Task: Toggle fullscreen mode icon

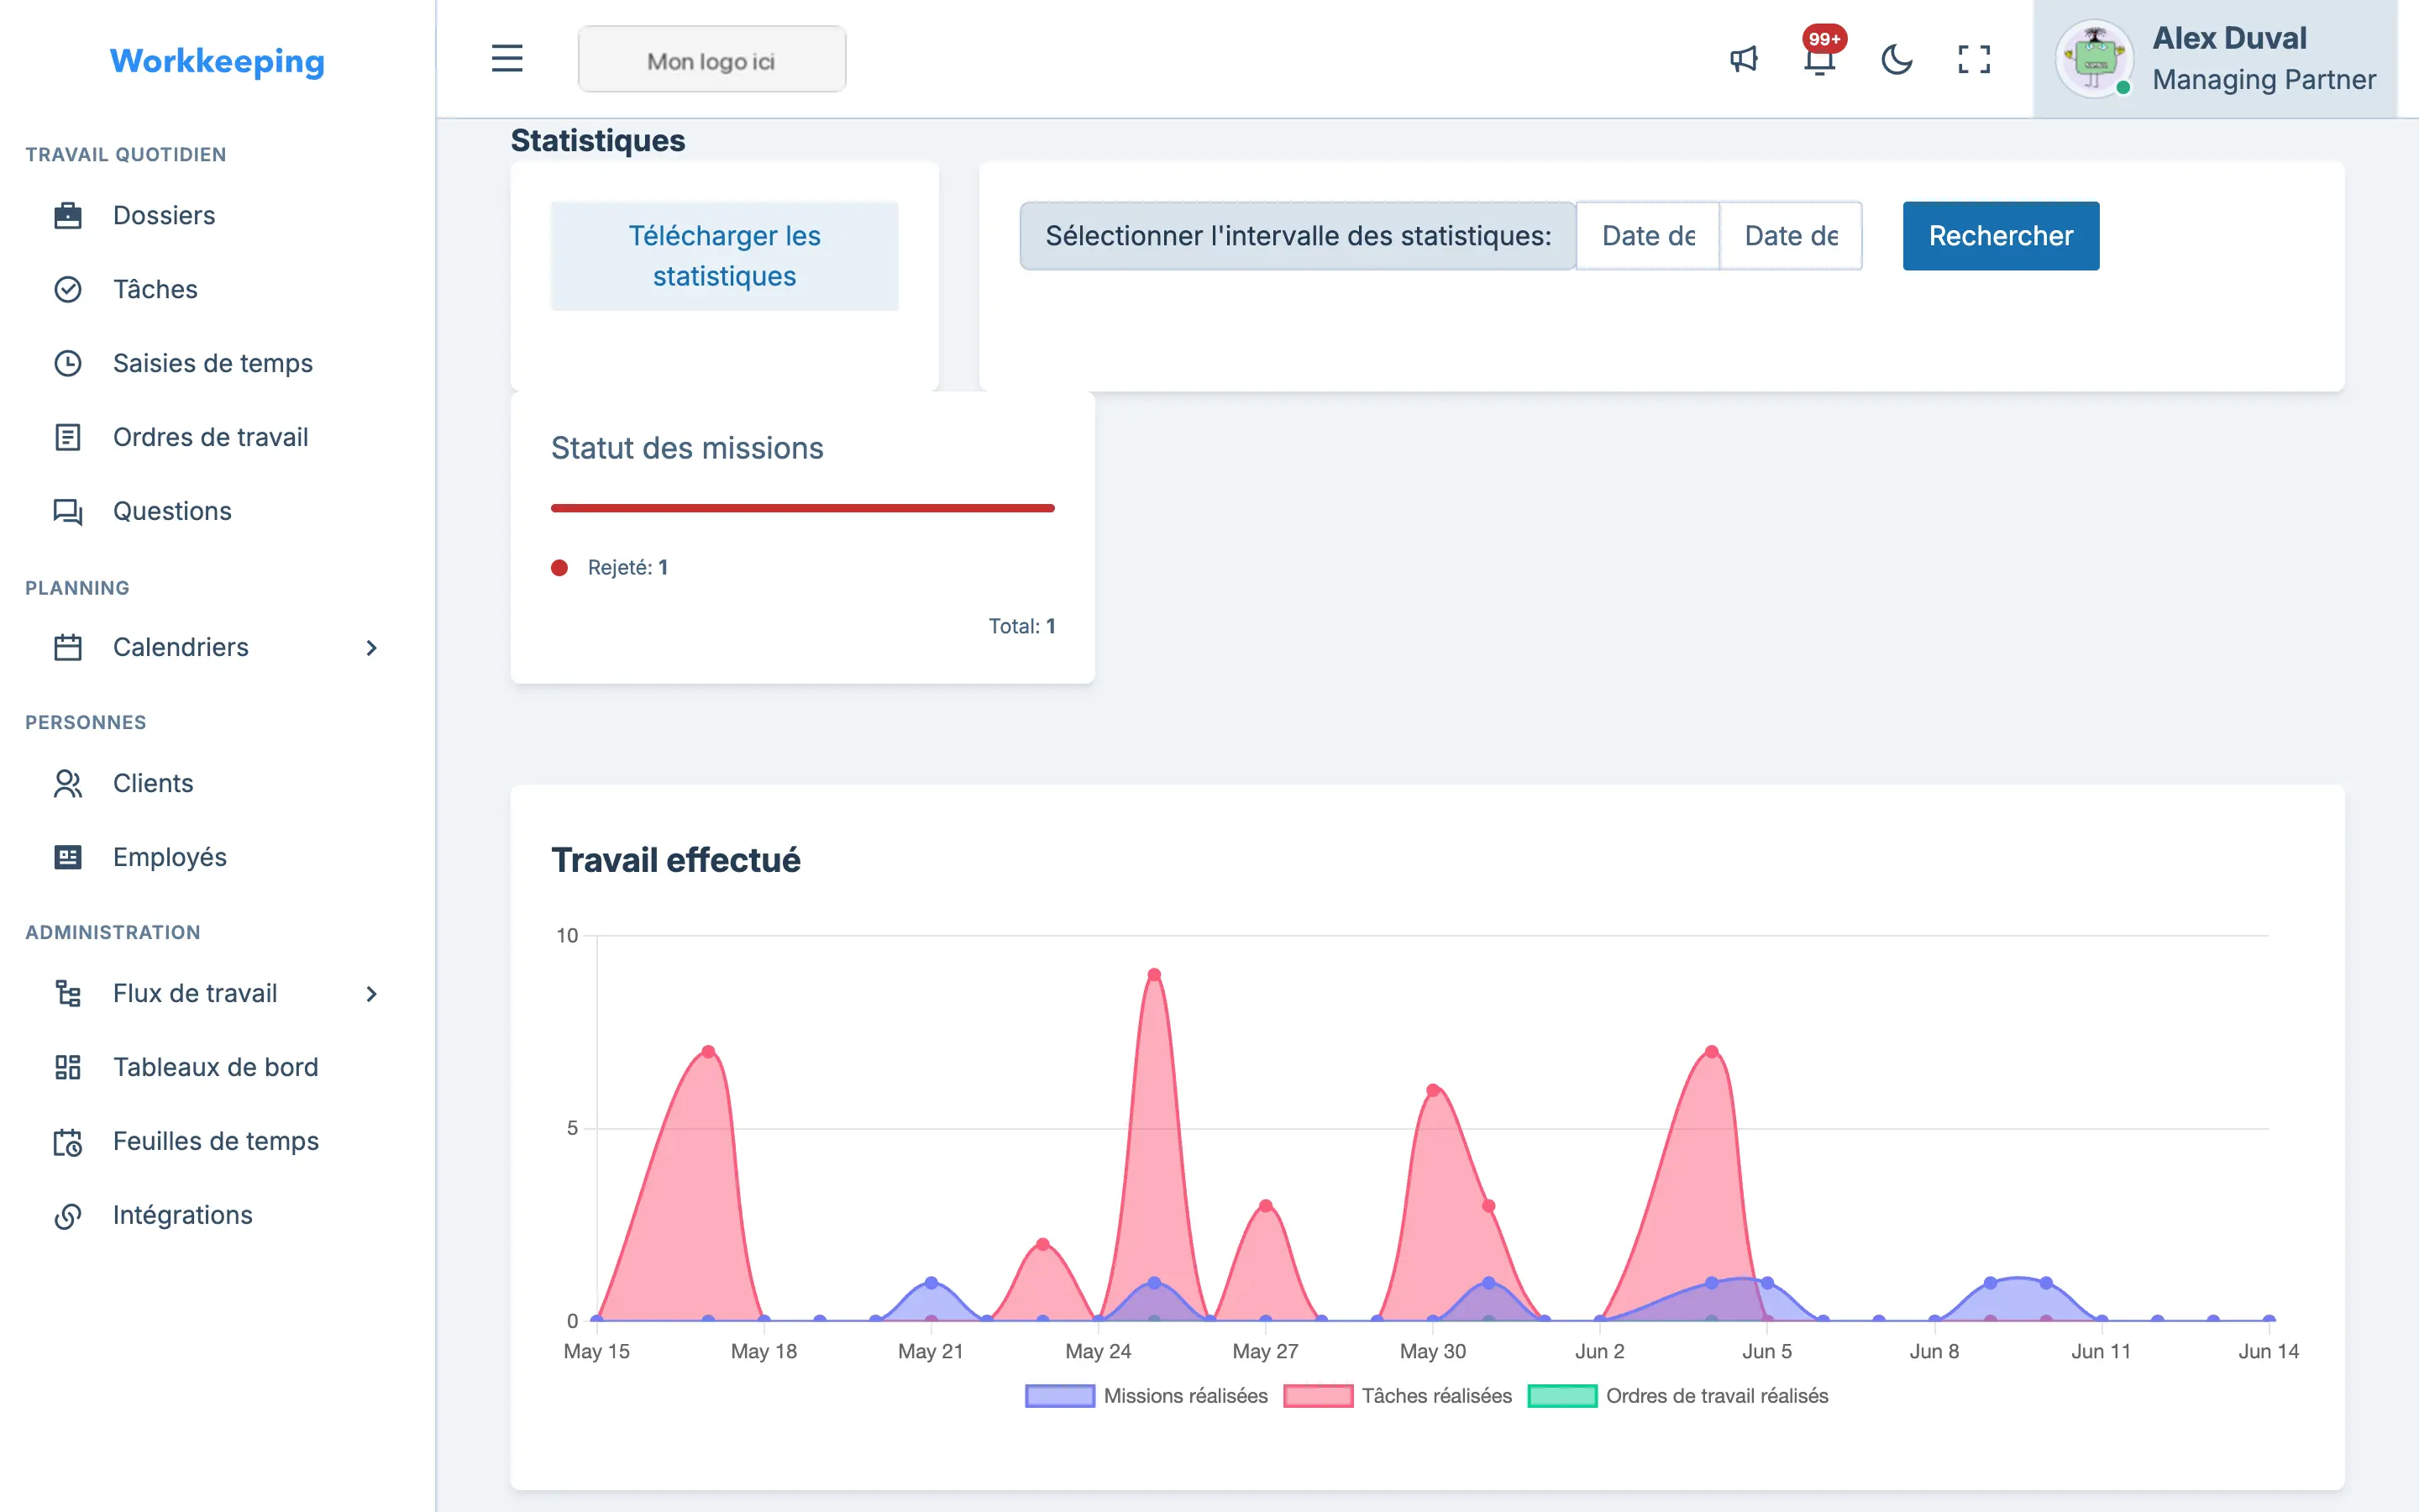Action: (x=1973, y=59)
